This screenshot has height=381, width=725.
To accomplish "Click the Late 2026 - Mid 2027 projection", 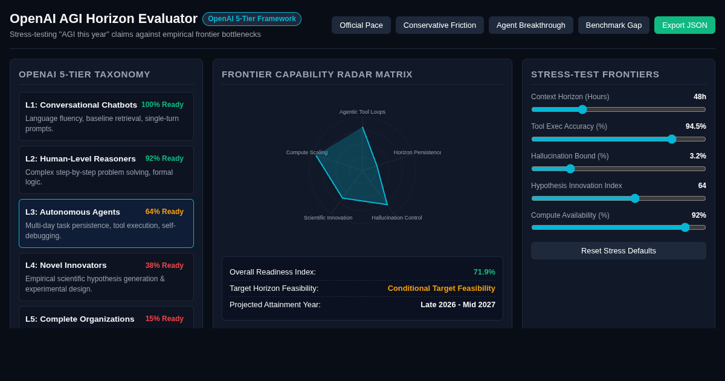I will 458,305.
